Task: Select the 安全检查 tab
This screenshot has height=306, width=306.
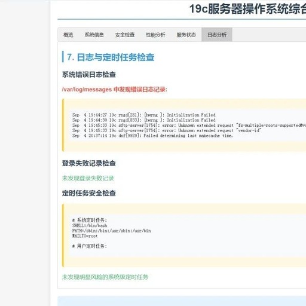Action: [x=125, y=35]
